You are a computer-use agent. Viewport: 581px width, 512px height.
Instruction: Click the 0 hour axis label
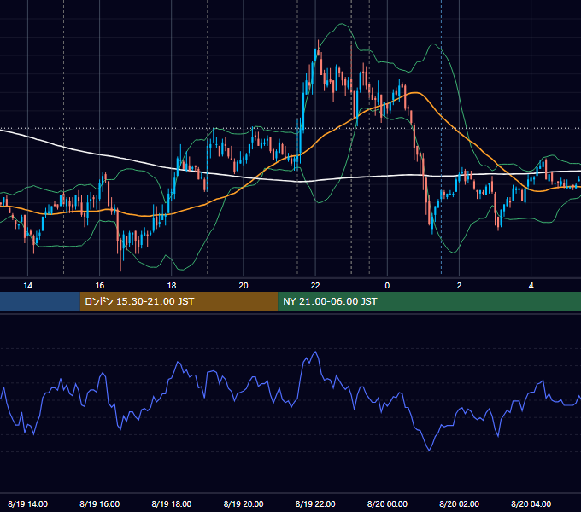click(387, 286)
